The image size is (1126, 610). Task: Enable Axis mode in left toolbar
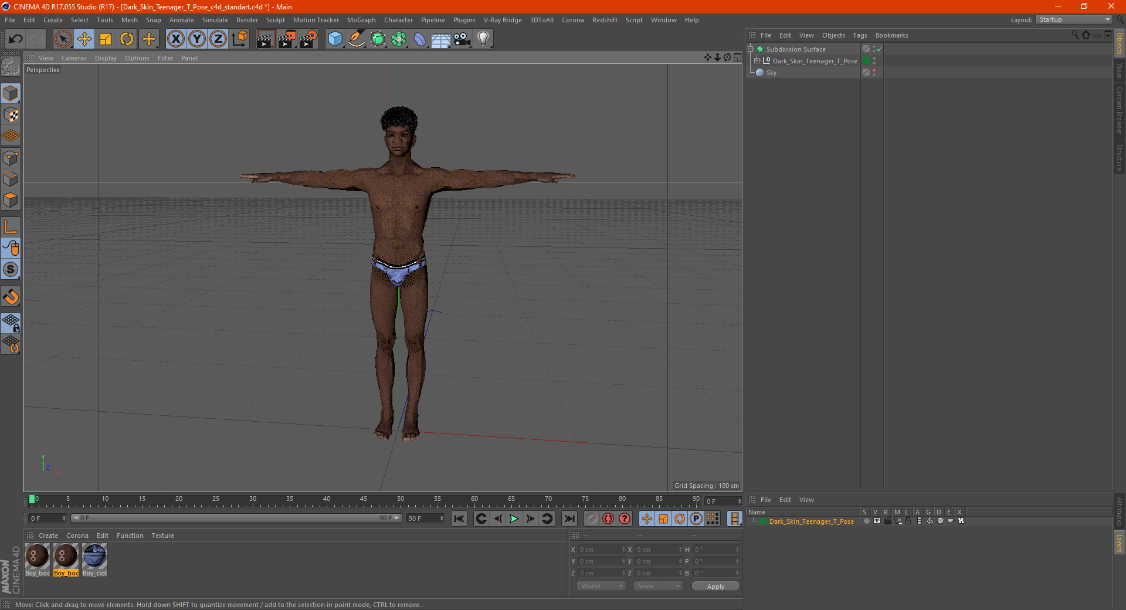[11, 227]
